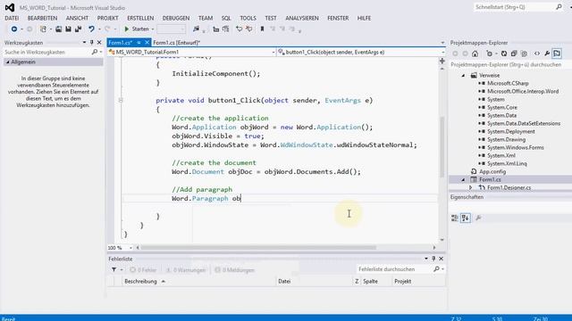Collapse the Form1.cs tree node
This screenshot has height=321, width=572.
463,180
